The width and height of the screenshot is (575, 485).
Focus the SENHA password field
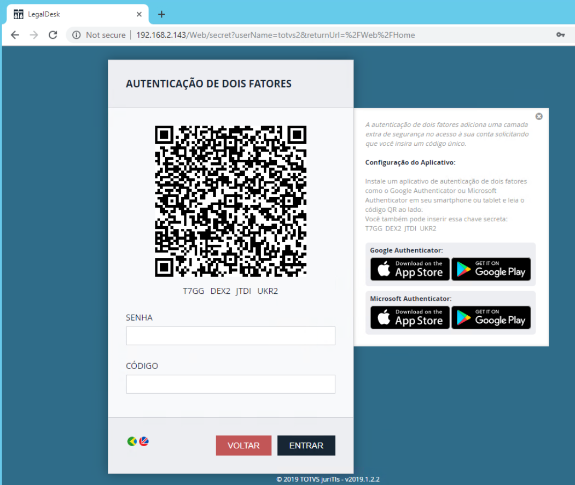[x=231, y=336]
